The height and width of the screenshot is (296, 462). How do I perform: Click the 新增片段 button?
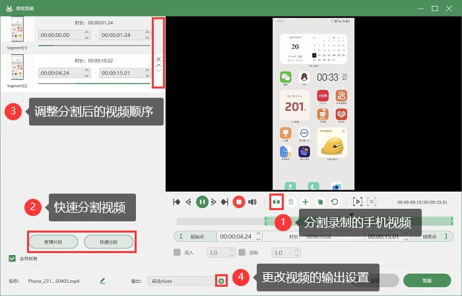53,242
